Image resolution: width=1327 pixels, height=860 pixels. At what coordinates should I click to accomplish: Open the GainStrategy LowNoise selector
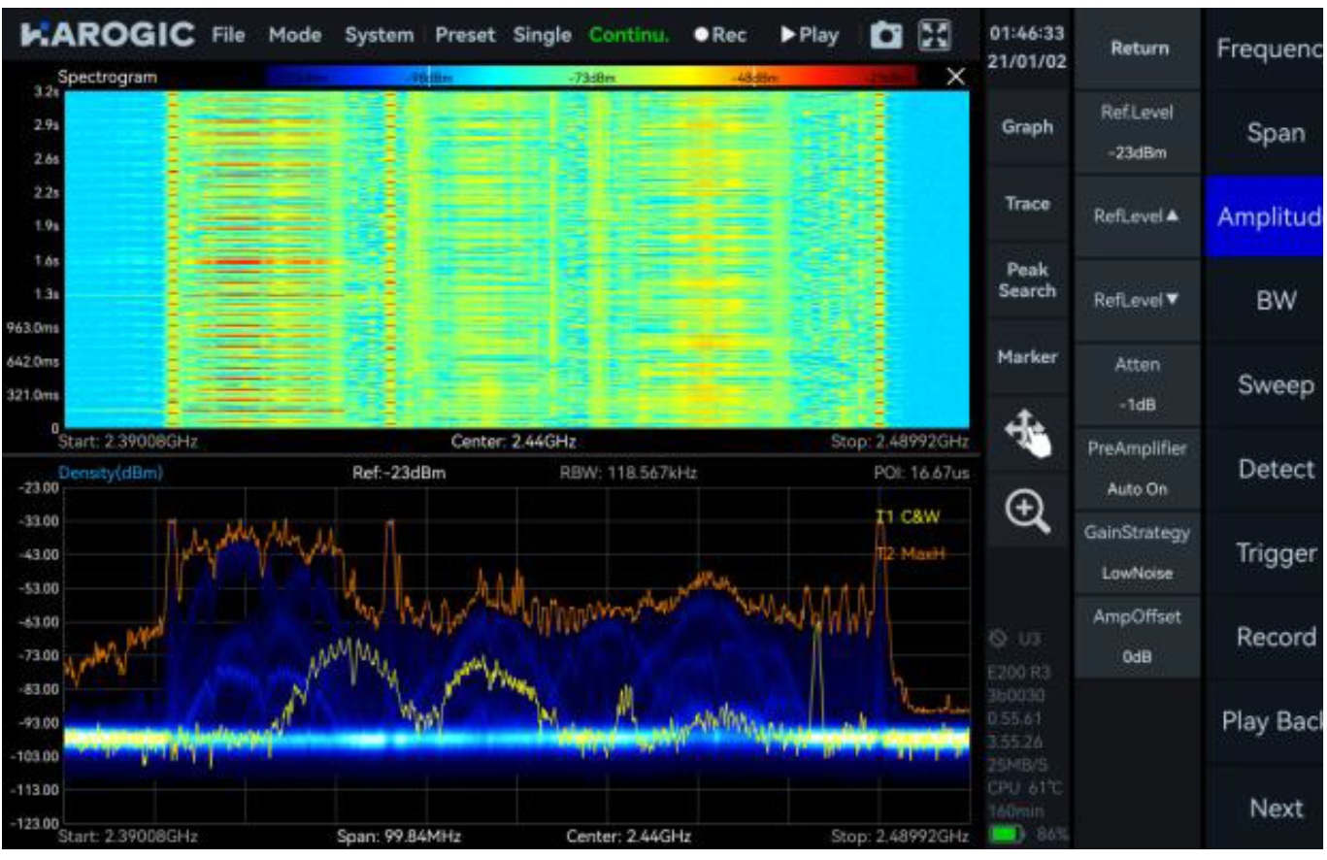point(1138,552)
